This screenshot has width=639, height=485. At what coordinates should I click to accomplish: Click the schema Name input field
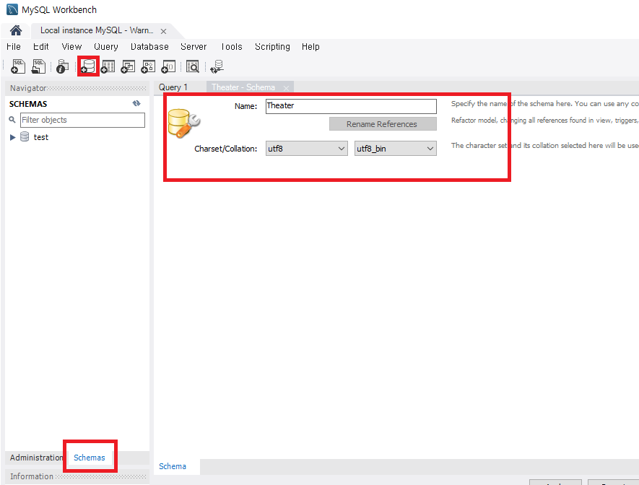pyautogui.click(x=351, y=106)
